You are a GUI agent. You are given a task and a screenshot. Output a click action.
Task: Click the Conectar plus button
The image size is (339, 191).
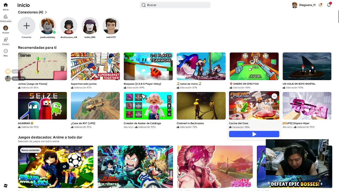point(26,26)
